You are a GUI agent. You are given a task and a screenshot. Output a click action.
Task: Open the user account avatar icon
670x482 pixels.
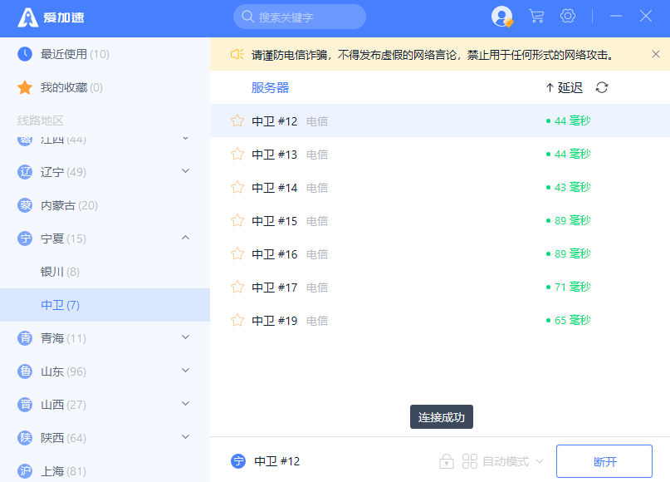point(502,17)
